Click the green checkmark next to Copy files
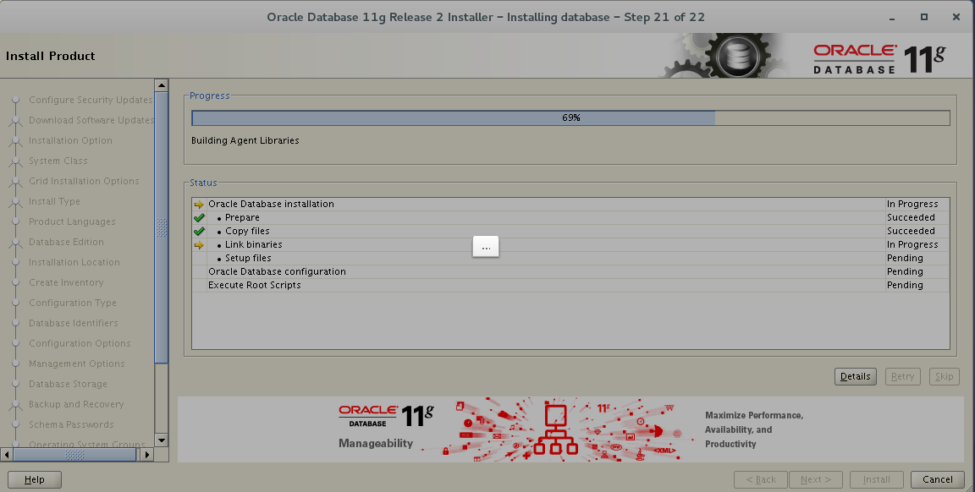The height and width of the screenshot is (492, 975). (x=198, y=231)
